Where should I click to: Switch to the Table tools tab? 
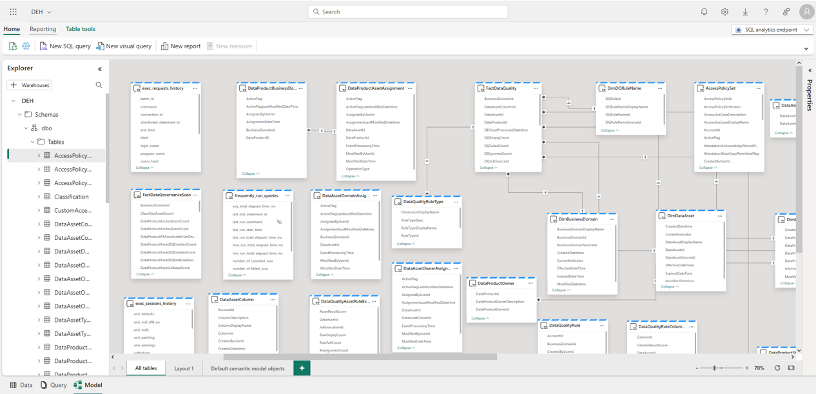(81, 29)
